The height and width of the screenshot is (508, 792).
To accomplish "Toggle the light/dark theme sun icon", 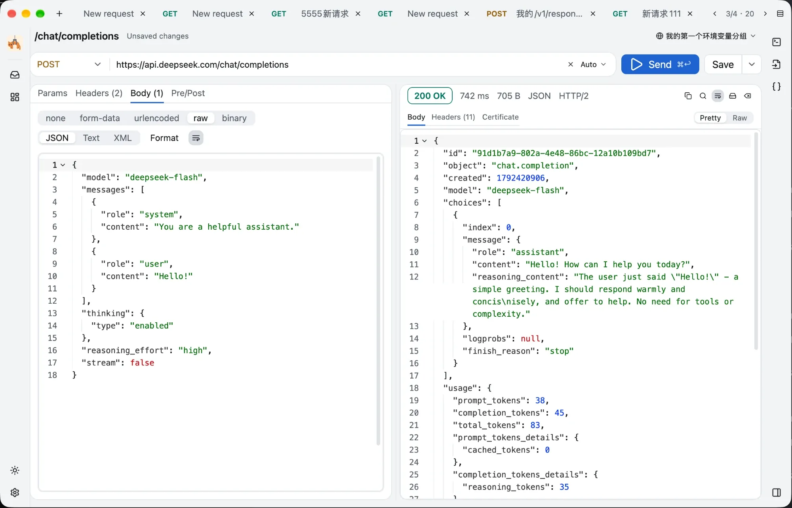I will 15,470.
